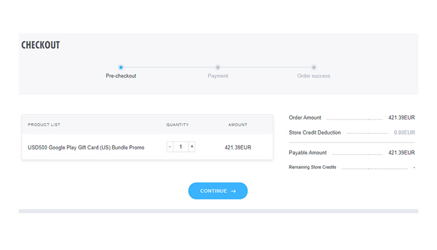Select the Order success step label
This screenshot has height=250, width=437.
[313, 76]
